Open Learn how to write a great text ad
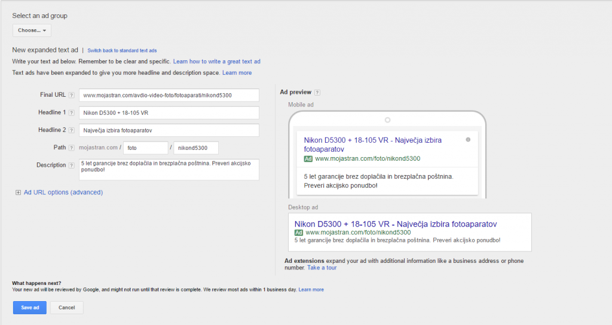Image resolution: width=612 pixels, height=325 pixels. point(216,62)
